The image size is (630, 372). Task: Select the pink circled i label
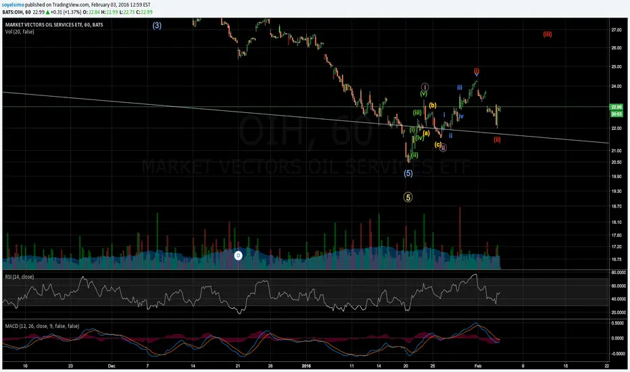pyautogui.click(x=425, y=87)
